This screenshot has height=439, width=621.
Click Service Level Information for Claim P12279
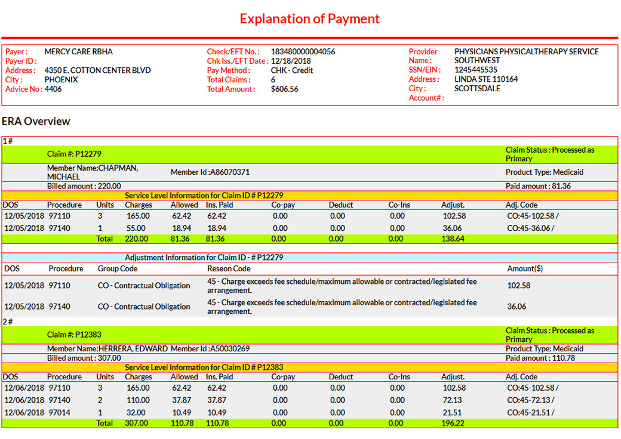tap(204, 196)
